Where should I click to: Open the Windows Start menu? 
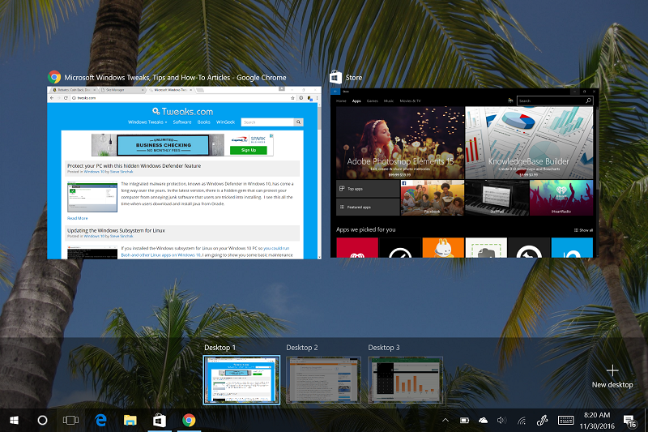point(14,421)
